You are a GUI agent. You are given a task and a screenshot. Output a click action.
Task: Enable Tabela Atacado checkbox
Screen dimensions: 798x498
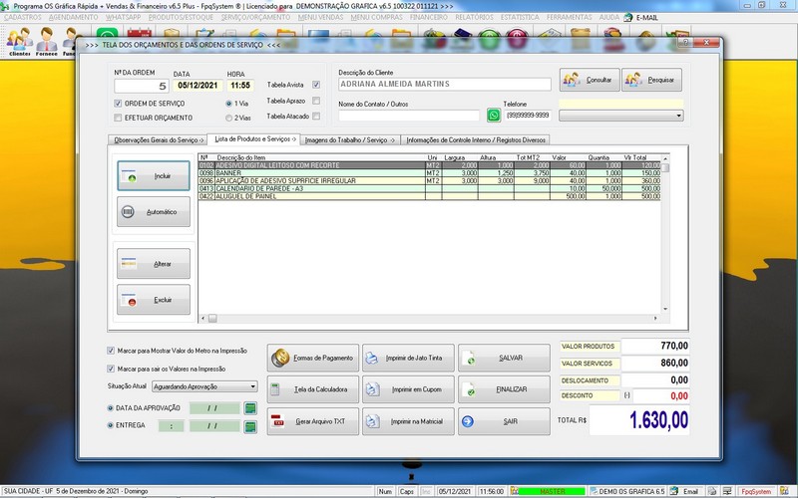(x=316, y=116)
